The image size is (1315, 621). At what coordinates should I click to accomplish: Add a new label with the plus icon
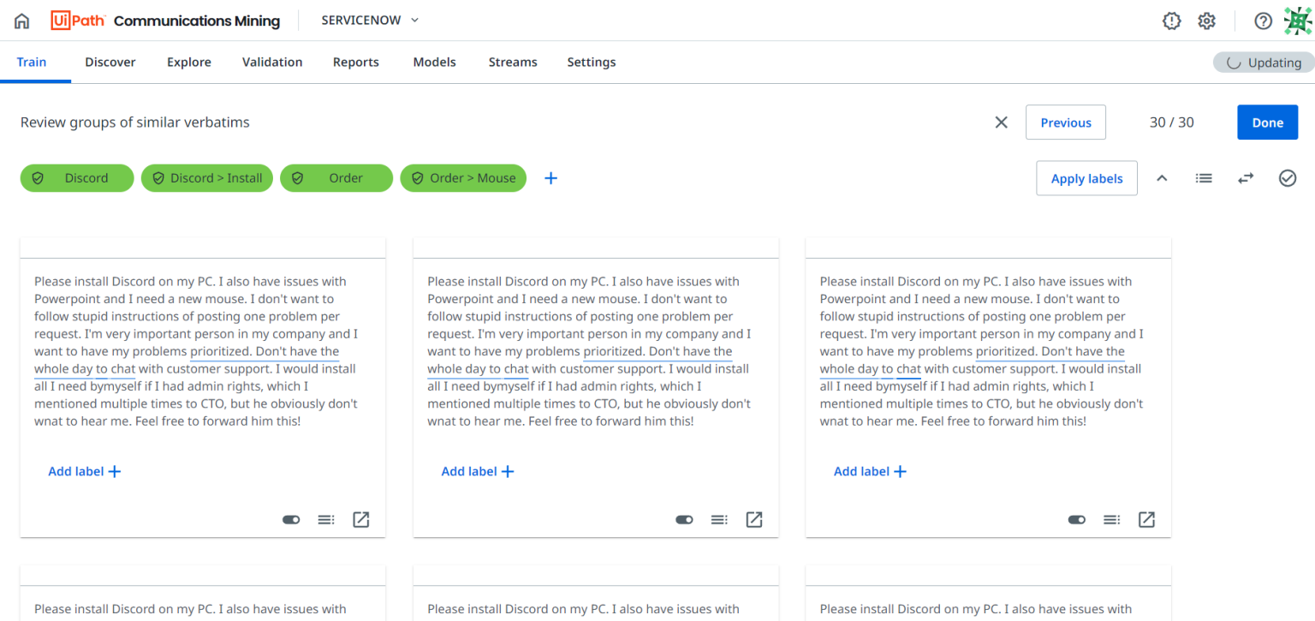550,177
